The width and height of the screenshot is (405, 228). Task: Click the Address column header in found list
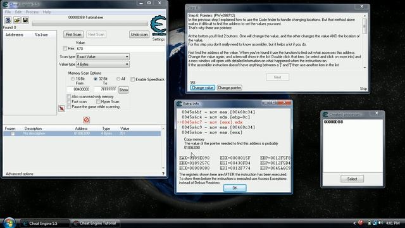click(15, 35)
